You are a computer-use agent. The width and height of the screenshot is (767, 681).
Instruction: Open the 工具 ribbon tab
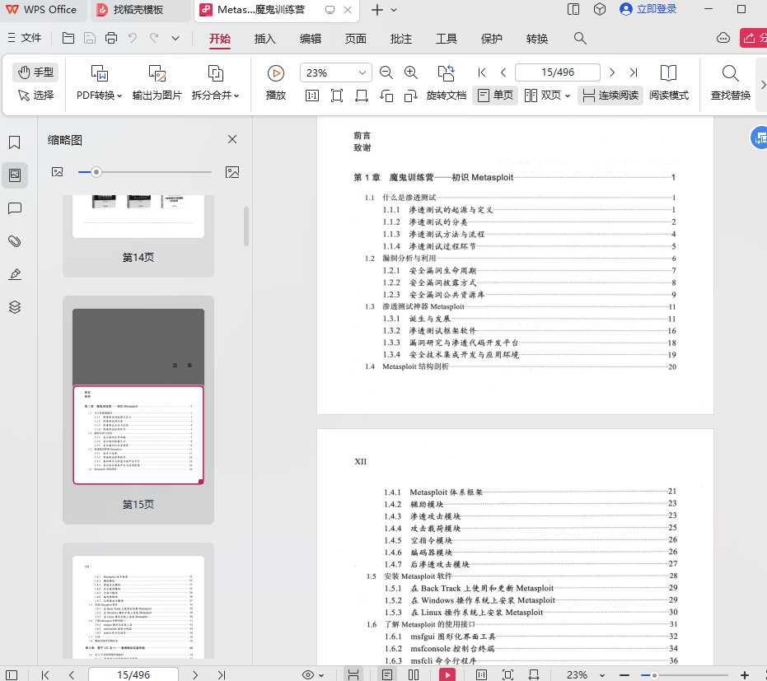[446, 38]
